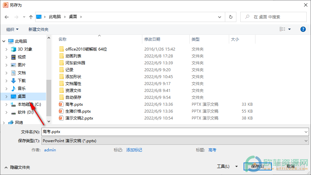
Task: Edit the title 高考
Action: point(212,150)
